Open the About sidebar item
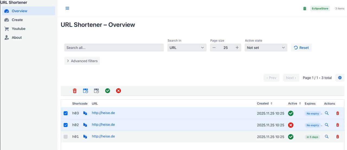This screenshot has height=150, width=347. [x=17, y=37]
